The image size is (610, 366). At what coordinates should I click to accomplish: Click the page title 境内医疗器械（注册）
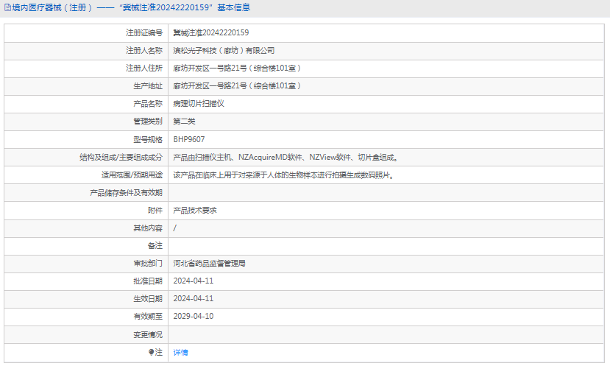(52, 7)
